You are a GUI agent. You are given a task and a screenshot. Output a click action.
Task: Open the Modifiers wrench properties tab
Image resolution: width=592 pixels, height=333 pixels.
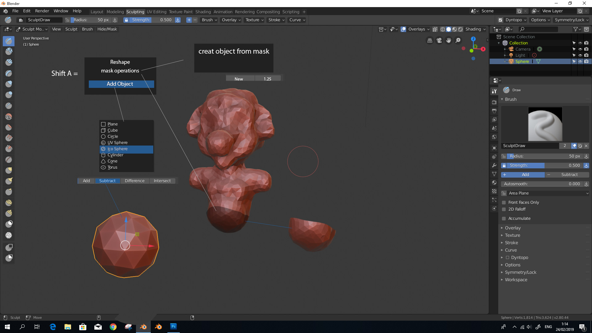tap(494, 165)
